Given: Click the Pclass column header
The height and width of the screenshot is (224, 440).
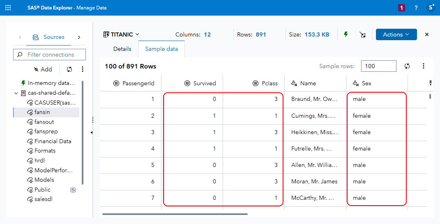Looking at the screenshot, I should click(254, 83).
